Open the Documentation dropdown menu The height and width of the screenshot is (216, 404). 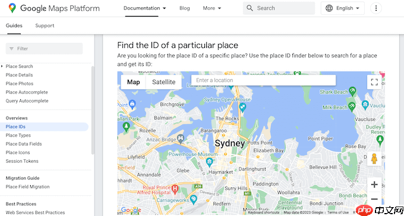coord(144,8)
